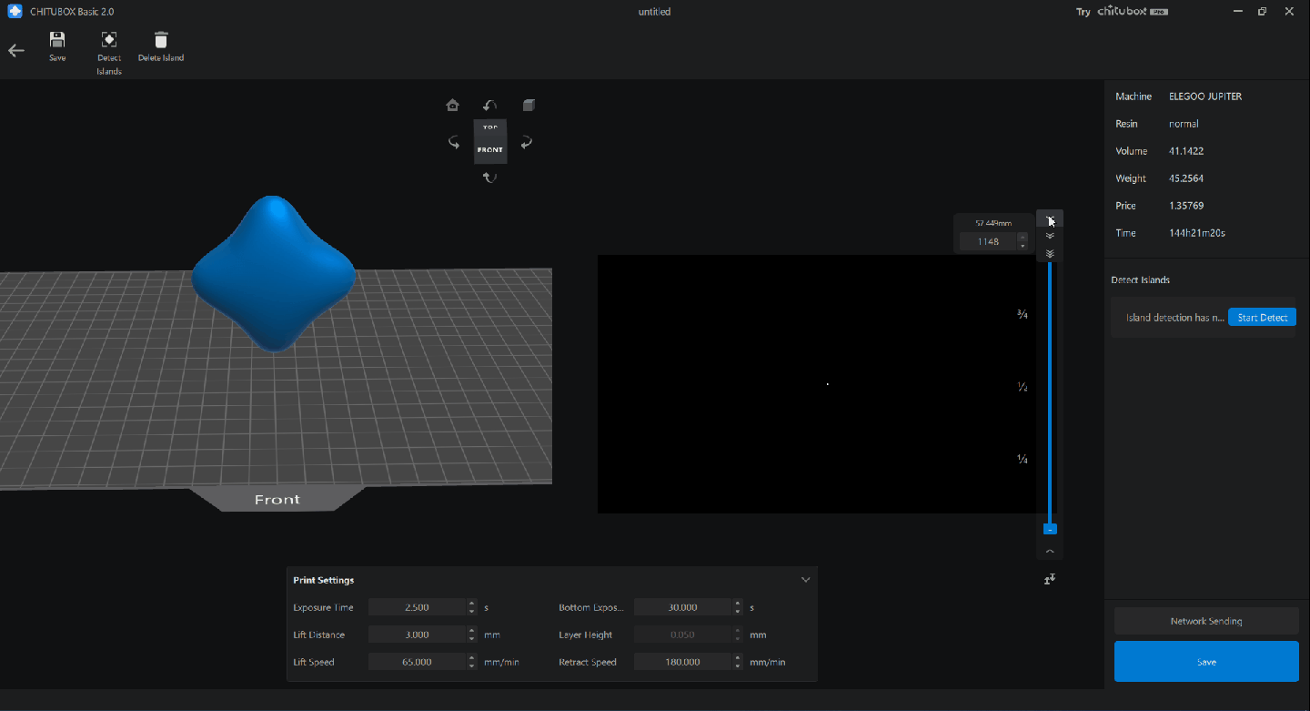Viewport: 1310px width, 711px height.
Task: Click the mirror preview icon below the layer slider
Action: pyautogui.click(x=1050, y=579)
